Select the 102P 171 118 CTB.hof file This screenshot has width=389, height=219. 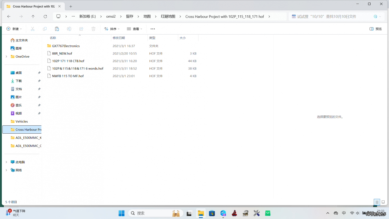pos(68,61)
